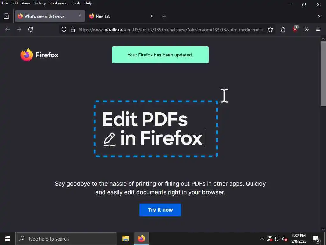Close the What's new with Firefox tab
This screenshot has height=245, width=326.
pyautogui.click(x=80, y=16)
